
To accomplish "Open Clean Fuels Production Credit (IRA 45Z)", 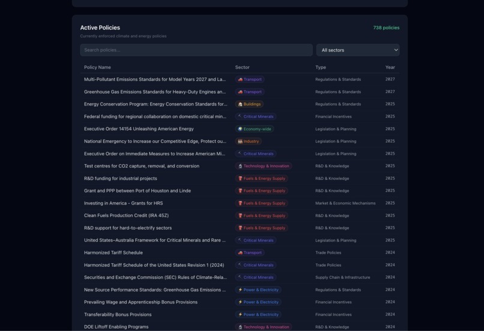I will click(126, 215).
